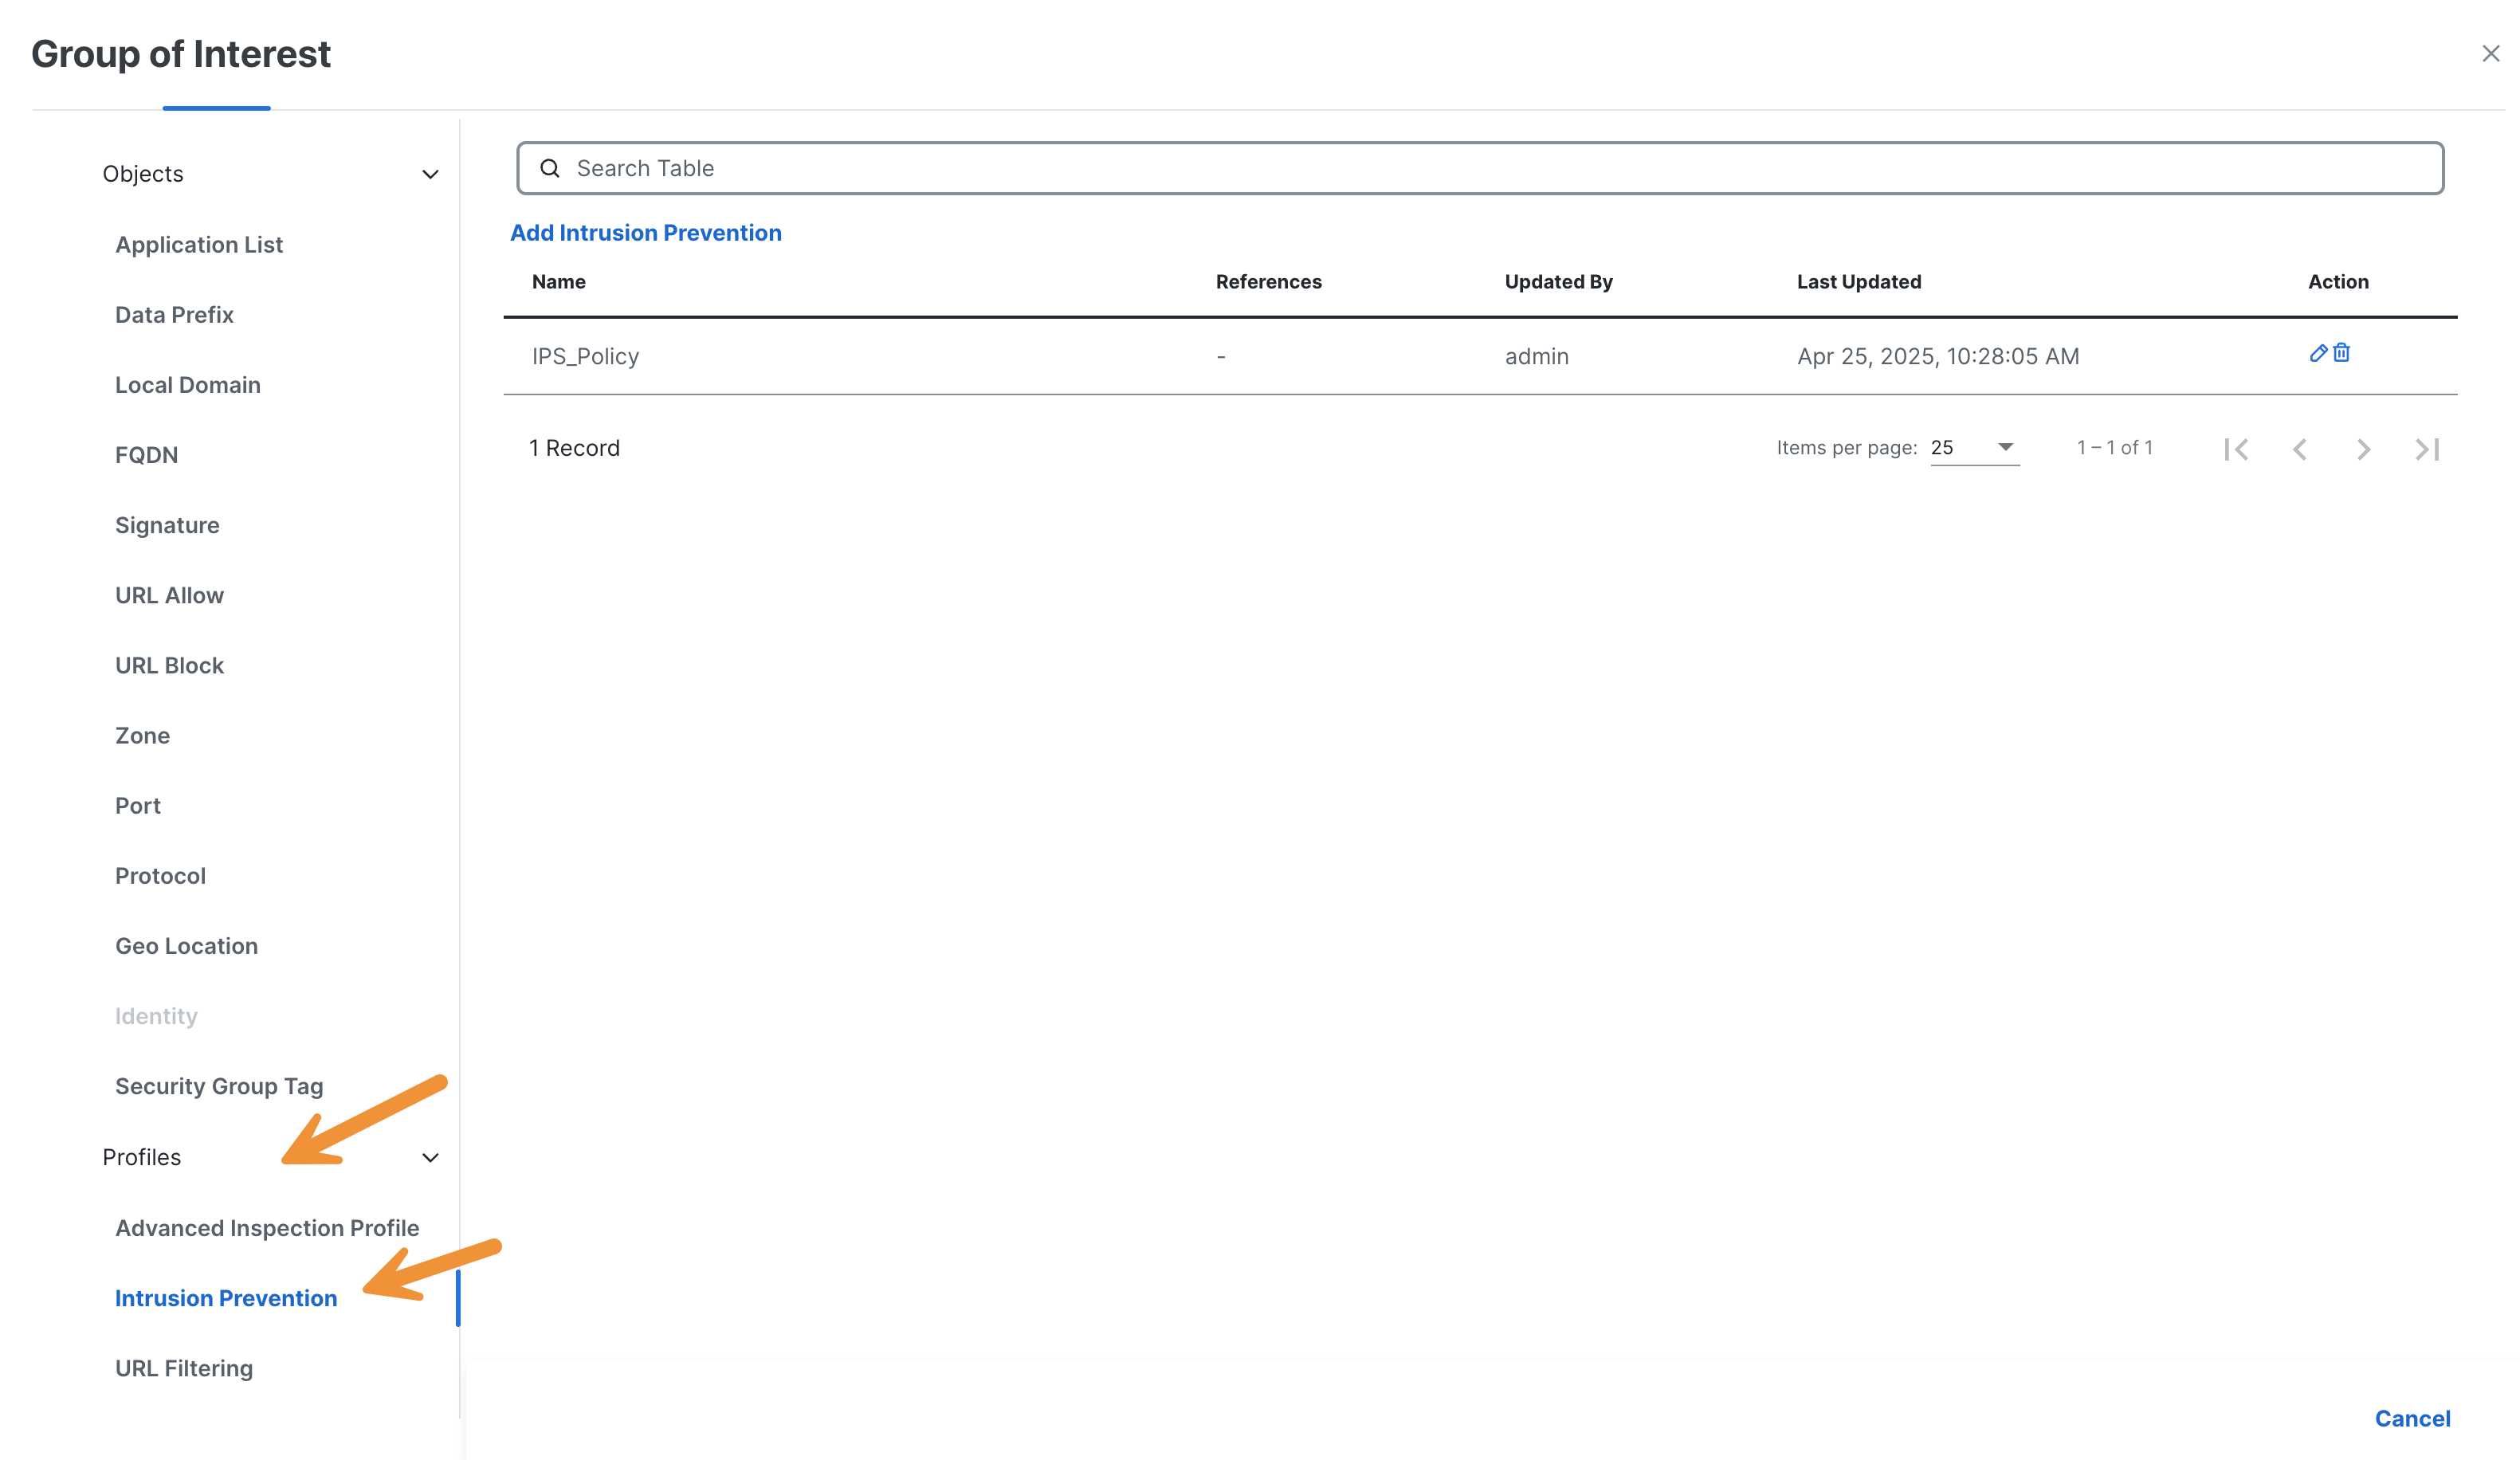Select URL Allow sidebar item
The width and height of the screenshot is (2520, 1460).
click(x=169, y=595)
